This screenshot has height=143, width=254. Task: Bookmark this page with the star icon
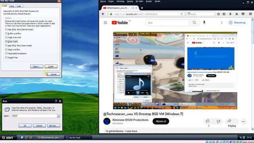click(219, 14)
